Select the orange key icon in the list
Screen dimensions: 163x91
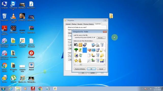pyautogui.click(x=80, y=45)
